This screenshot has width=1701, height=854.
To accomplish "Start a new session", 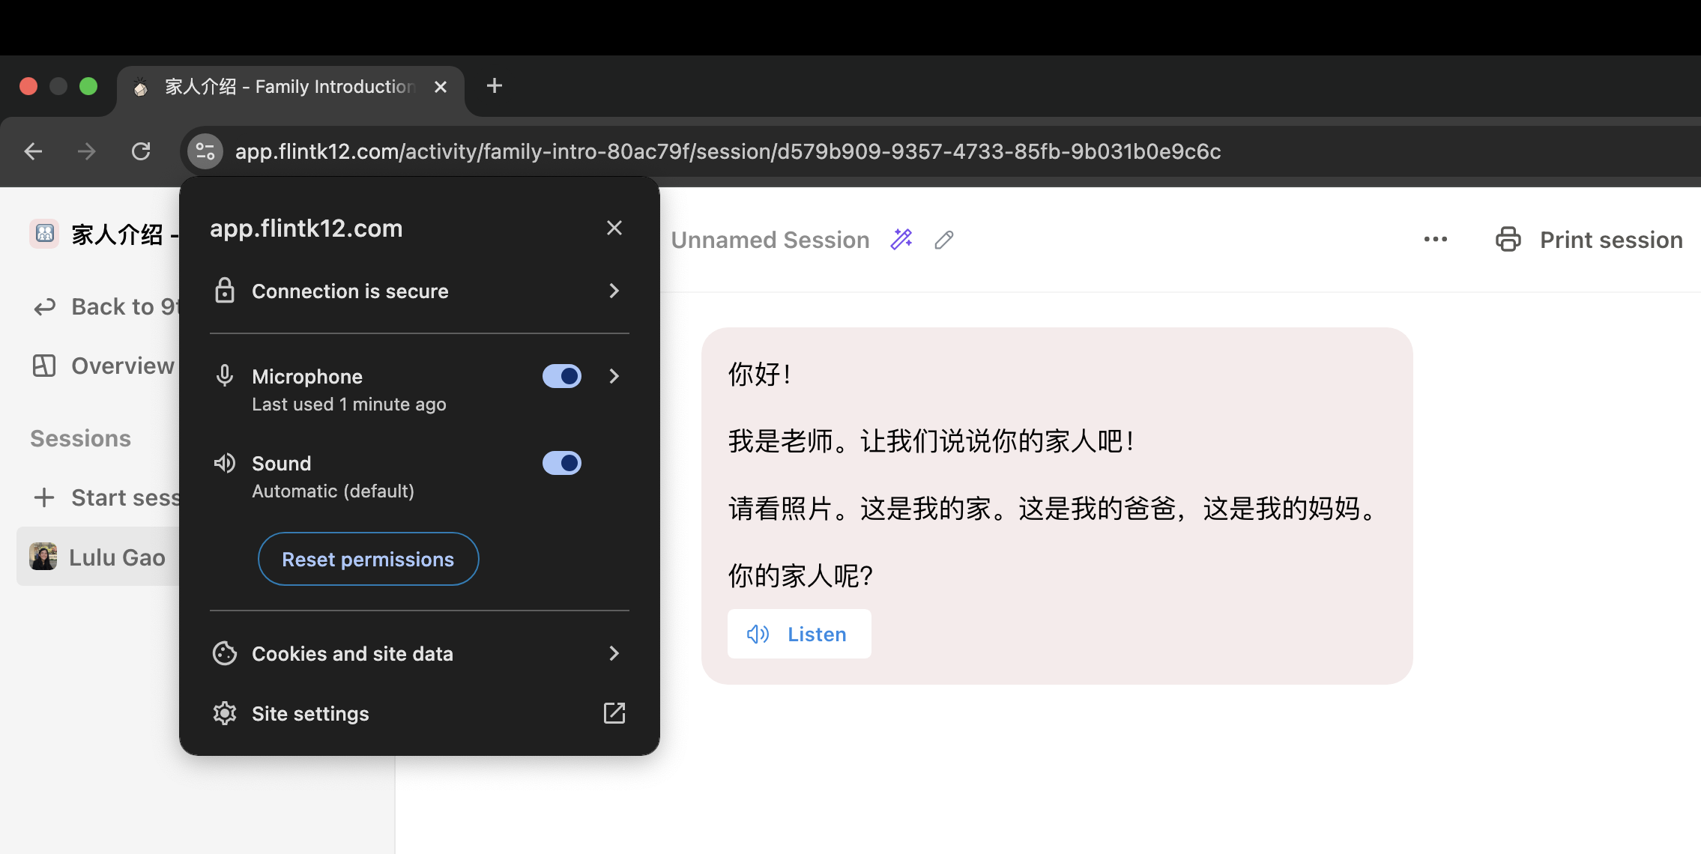I will pos(103,497).
